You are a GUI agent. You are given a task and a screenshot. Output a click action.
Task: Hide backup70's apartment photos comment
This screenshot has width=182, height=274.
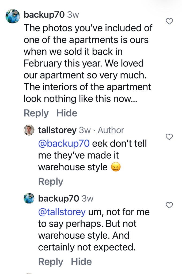(67, 113)
